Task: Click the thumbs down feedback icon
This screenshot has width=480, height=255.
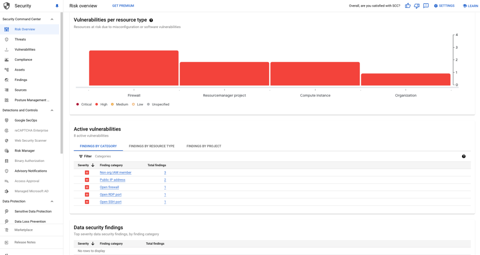Action: [x=417, y=6]
